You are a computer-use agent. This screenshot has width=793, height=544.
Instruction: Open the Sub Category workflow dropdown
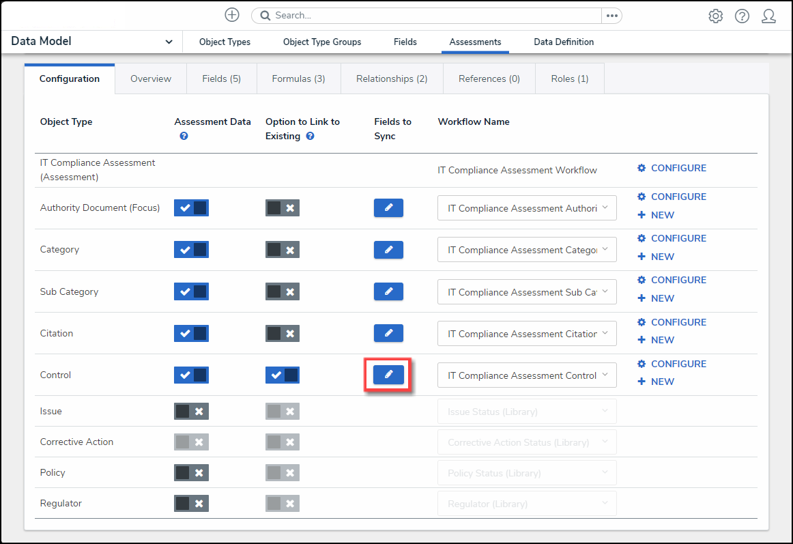tap(527, 292)
